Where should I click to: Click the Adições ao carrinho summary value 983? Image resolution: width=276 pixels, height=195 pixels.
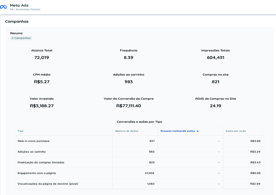129,82
